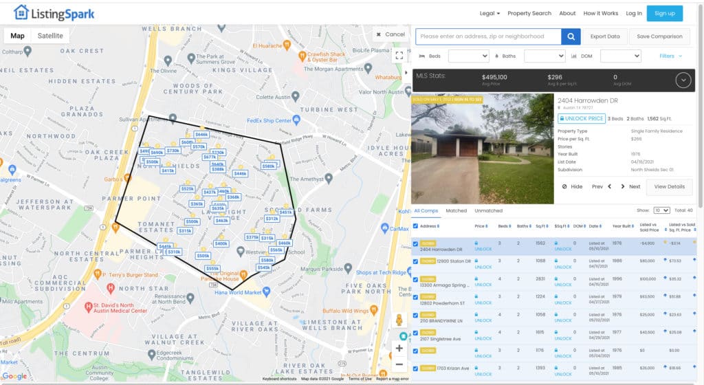Viewport: 704px width, 385px height.
Task: Click the $580k marker near Howard Ln
Action: 268,166
